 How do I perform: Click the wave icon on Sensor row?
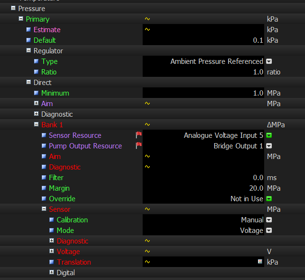147,209
